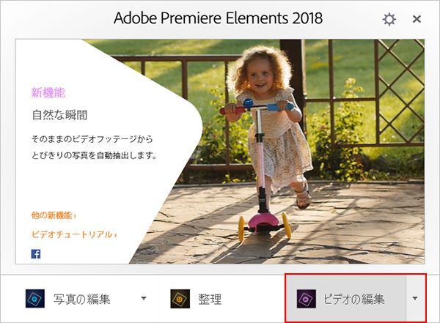Expand the dropdown arrow beside 写真の編集
The width and height of the screenshot is (440, 323).
coord(144,298)
